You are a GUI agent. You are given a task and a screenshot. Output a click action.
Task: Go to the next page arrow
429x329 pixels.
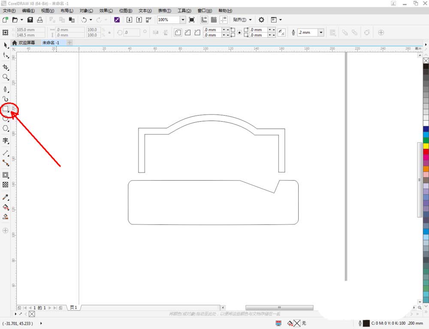[49, 308]
